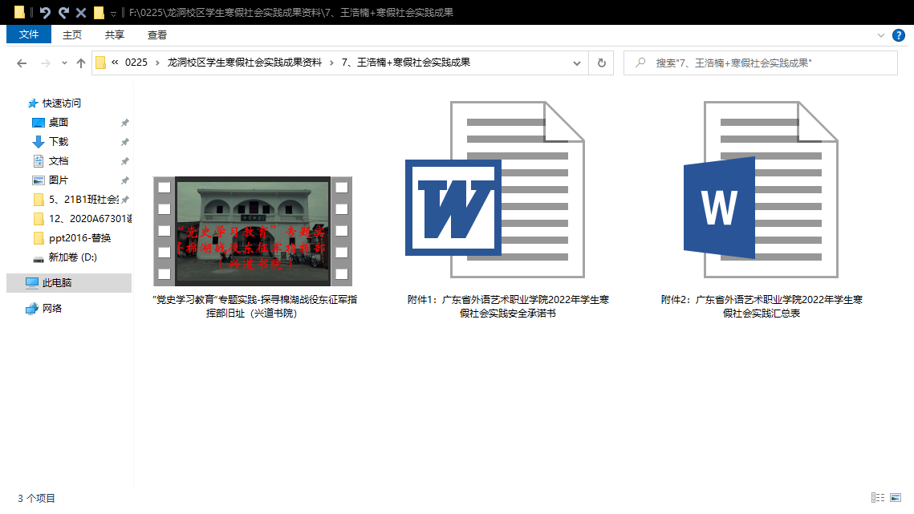Click the Help question mark icon
914x514 pixels.
[899, 35]
